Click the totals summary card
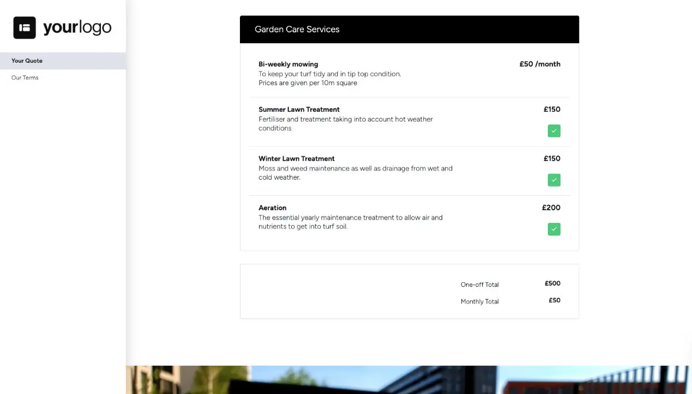The image size is (692, 394). [409, 291]
